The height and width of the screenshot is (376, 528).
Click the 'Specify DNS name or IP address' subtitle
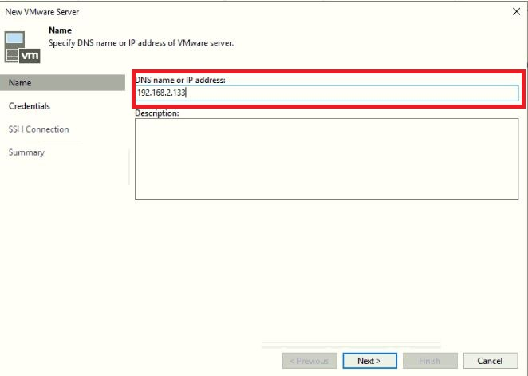coord(141,43)
